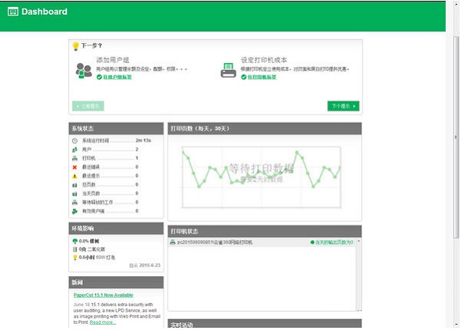Click the Dashboard monitor icon in header

click(x=13, y=12)
